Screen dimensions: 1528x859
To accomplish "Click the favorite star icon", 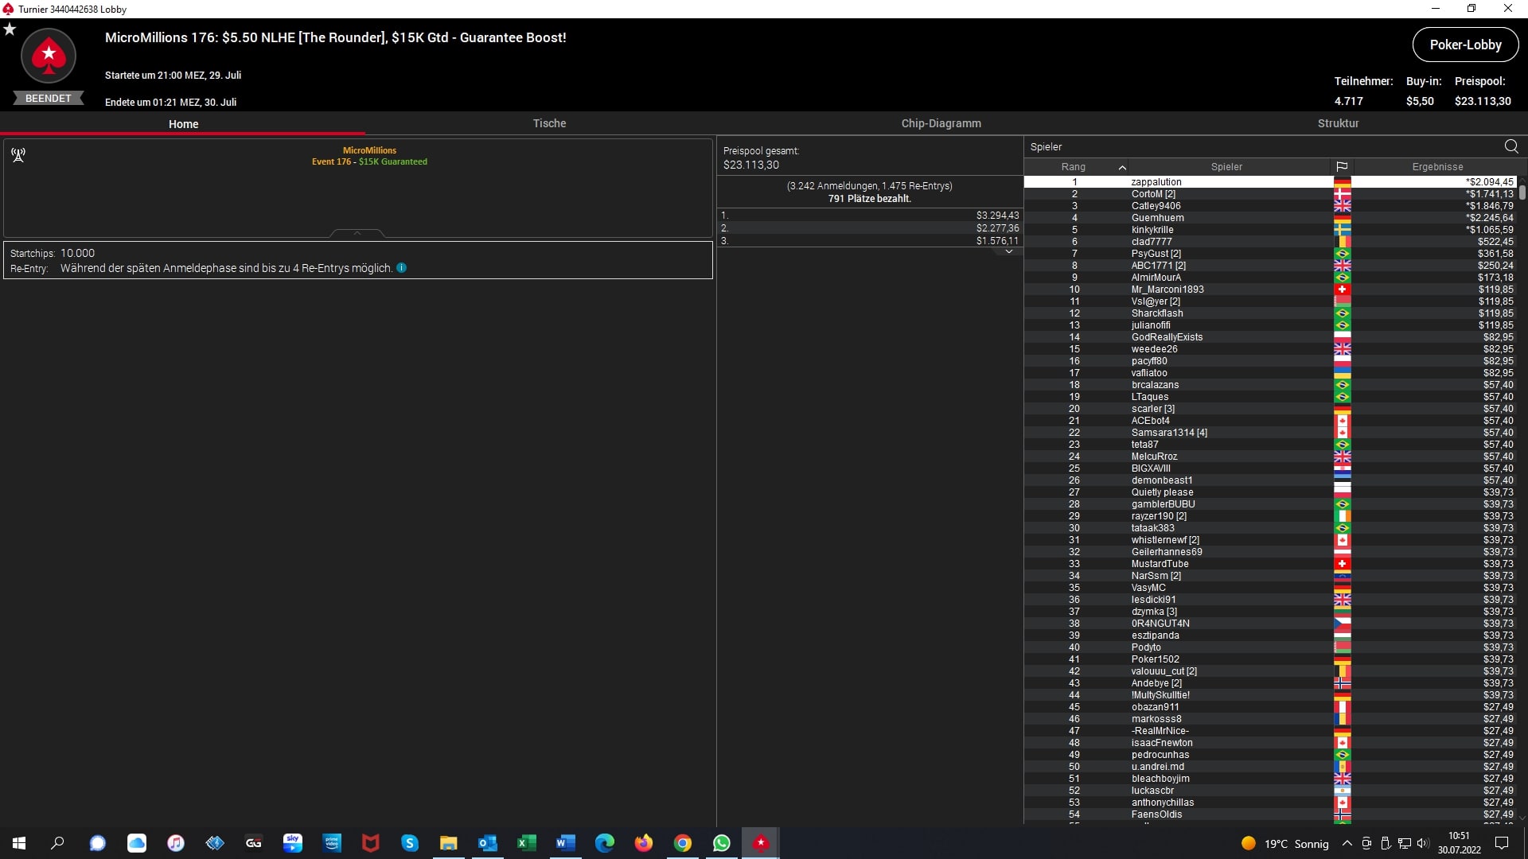I will coord(10,29).
